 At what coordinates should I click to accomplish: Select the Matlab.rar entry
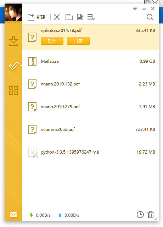(x=91, y=61)
